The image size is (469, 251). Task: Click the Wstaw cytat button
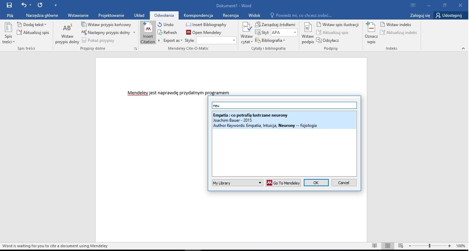(x=246, y=33)
